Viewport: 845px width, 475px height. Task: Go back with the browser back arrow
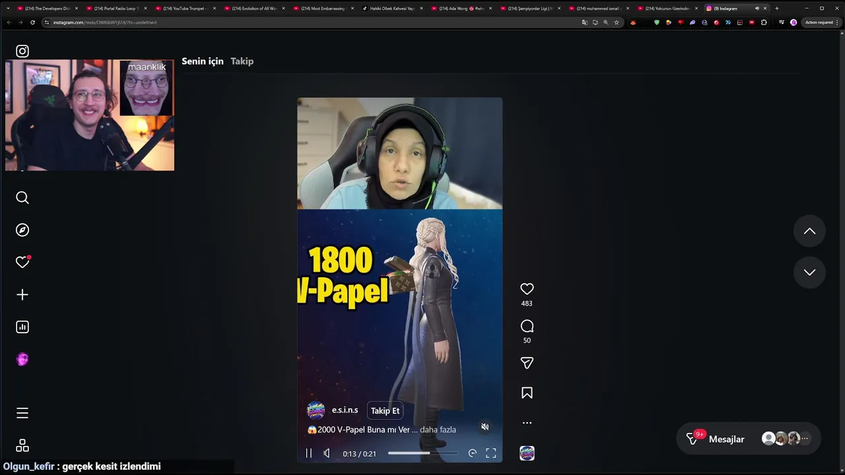[x=9, y=22]
